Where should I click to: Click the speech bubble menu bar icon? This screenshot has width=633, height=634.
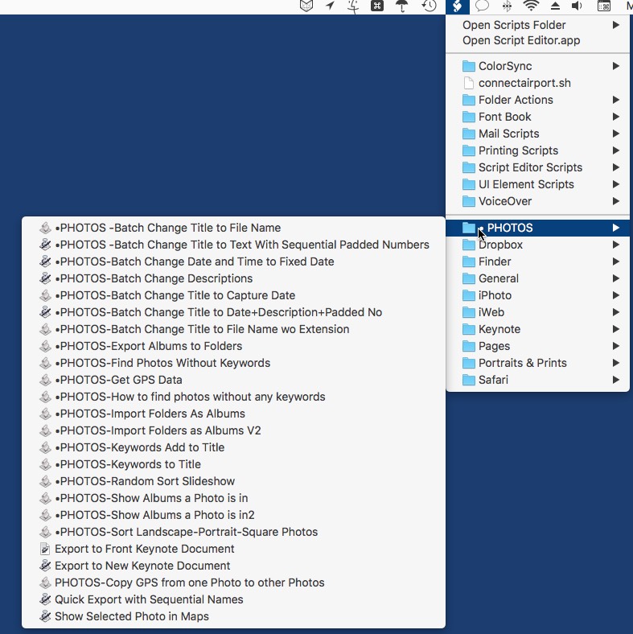[483, 6]
